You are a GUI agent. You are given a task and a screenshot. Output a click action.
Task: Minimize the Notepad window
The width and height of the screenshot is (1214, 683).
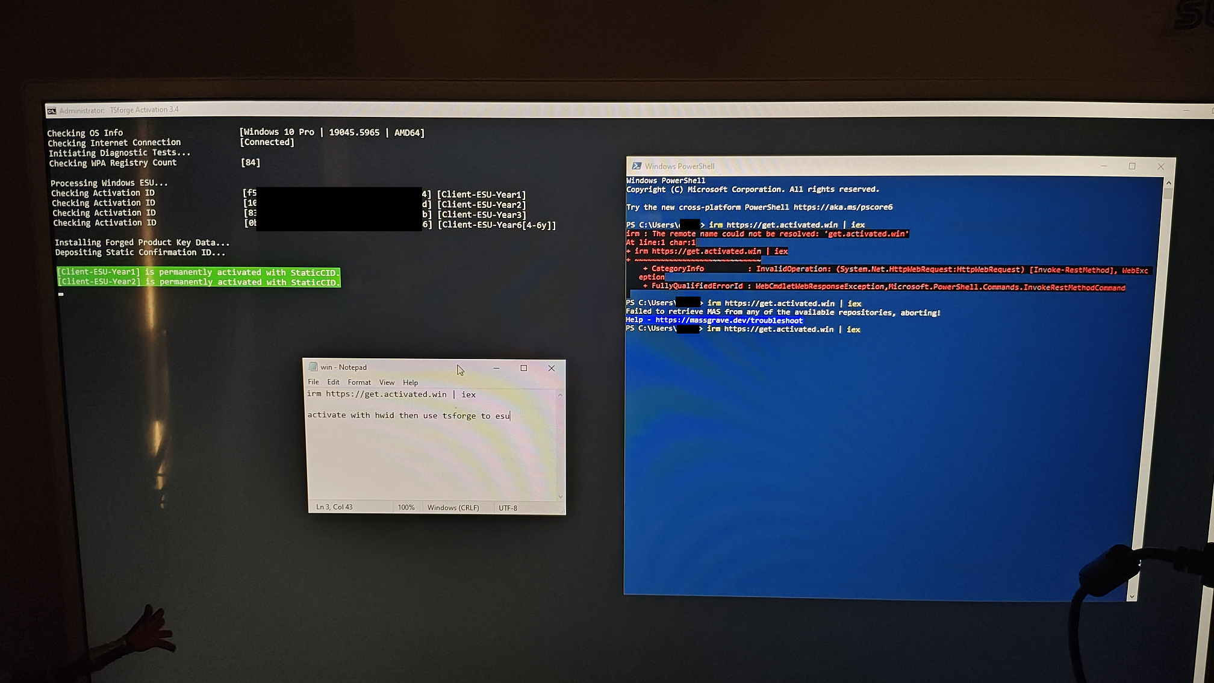pos(496,368)
